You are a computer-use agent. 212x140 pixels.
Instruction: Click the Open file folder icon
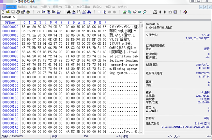tap(8, 12)
